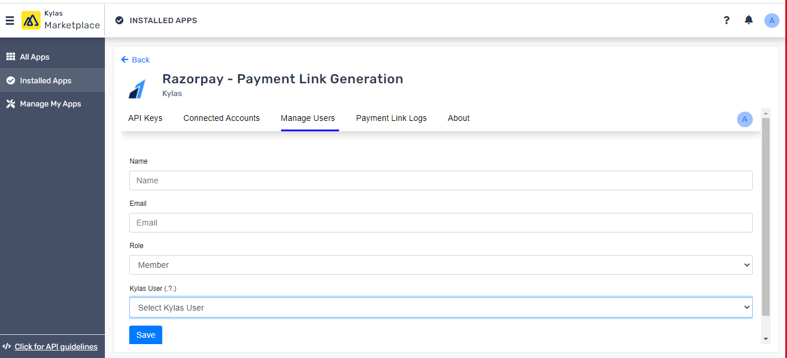Open the hamburger menu
Screen dimensions: 787x358
(10, 21)
